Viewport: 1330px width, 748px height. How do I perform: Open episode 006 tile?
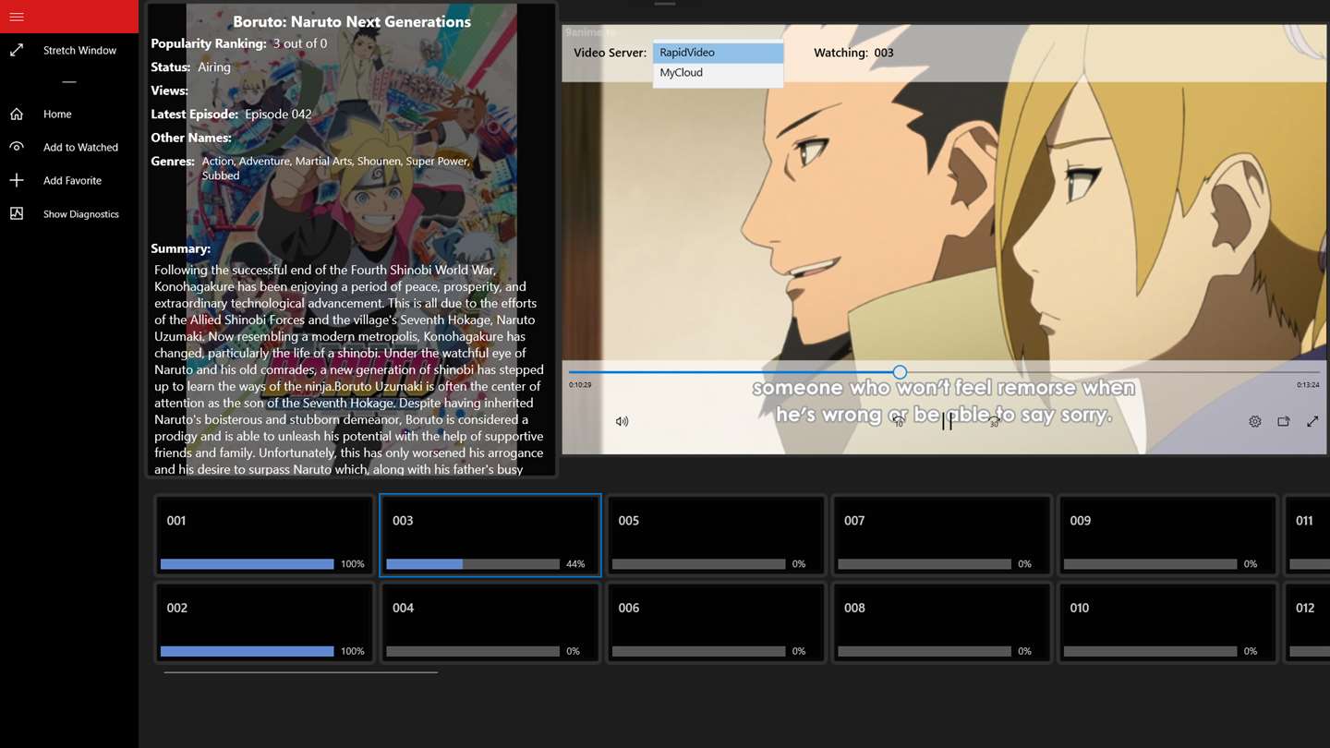pyautogui.click(x=716, y=623)
